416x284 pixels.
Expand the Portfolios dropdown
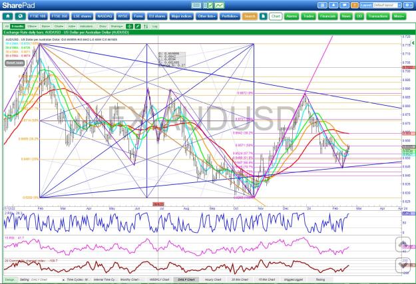(x=230, y=16)
